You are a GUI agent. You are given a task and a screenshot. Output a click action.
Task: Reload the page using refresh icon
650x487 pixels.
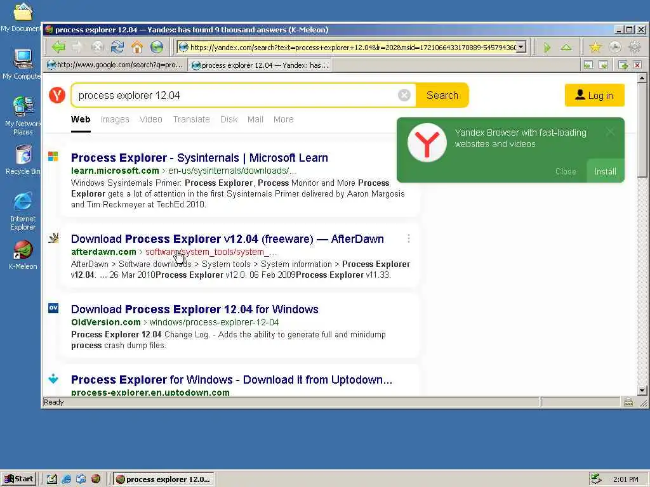coord(117,47)
